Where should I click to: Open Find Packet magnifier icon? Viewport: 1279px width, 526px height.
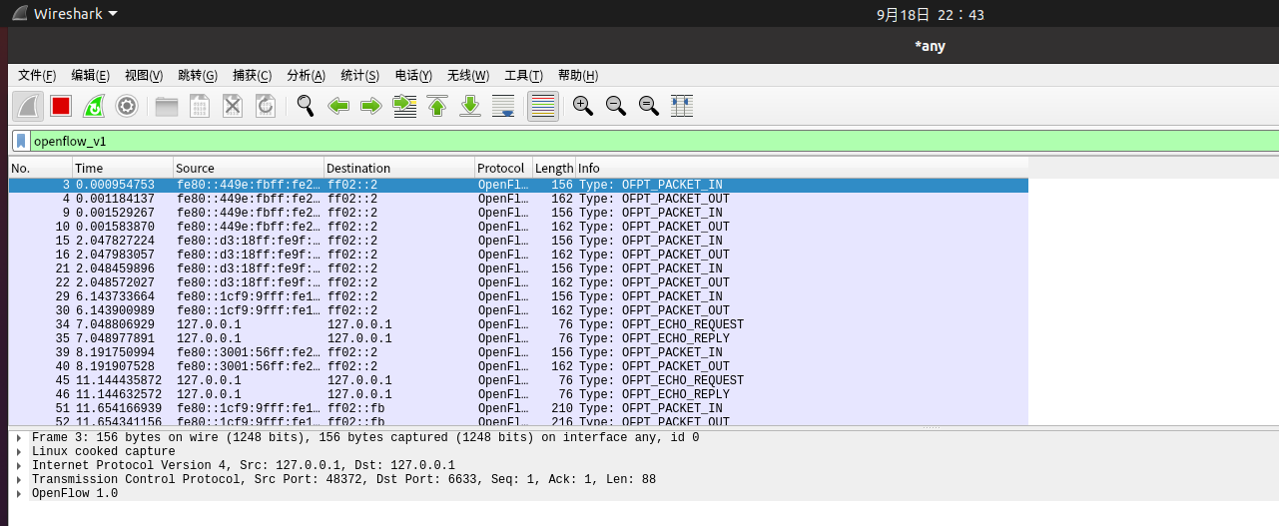coord(306,106)
